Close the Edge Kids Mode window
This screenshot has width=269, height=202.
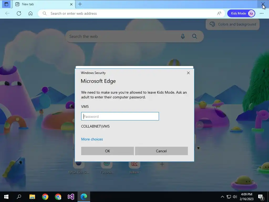263,4
